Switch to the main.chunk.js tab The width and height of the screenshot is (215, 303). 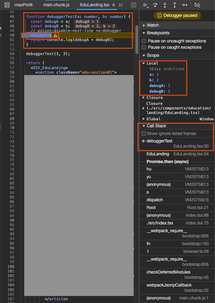coord(56,5)
